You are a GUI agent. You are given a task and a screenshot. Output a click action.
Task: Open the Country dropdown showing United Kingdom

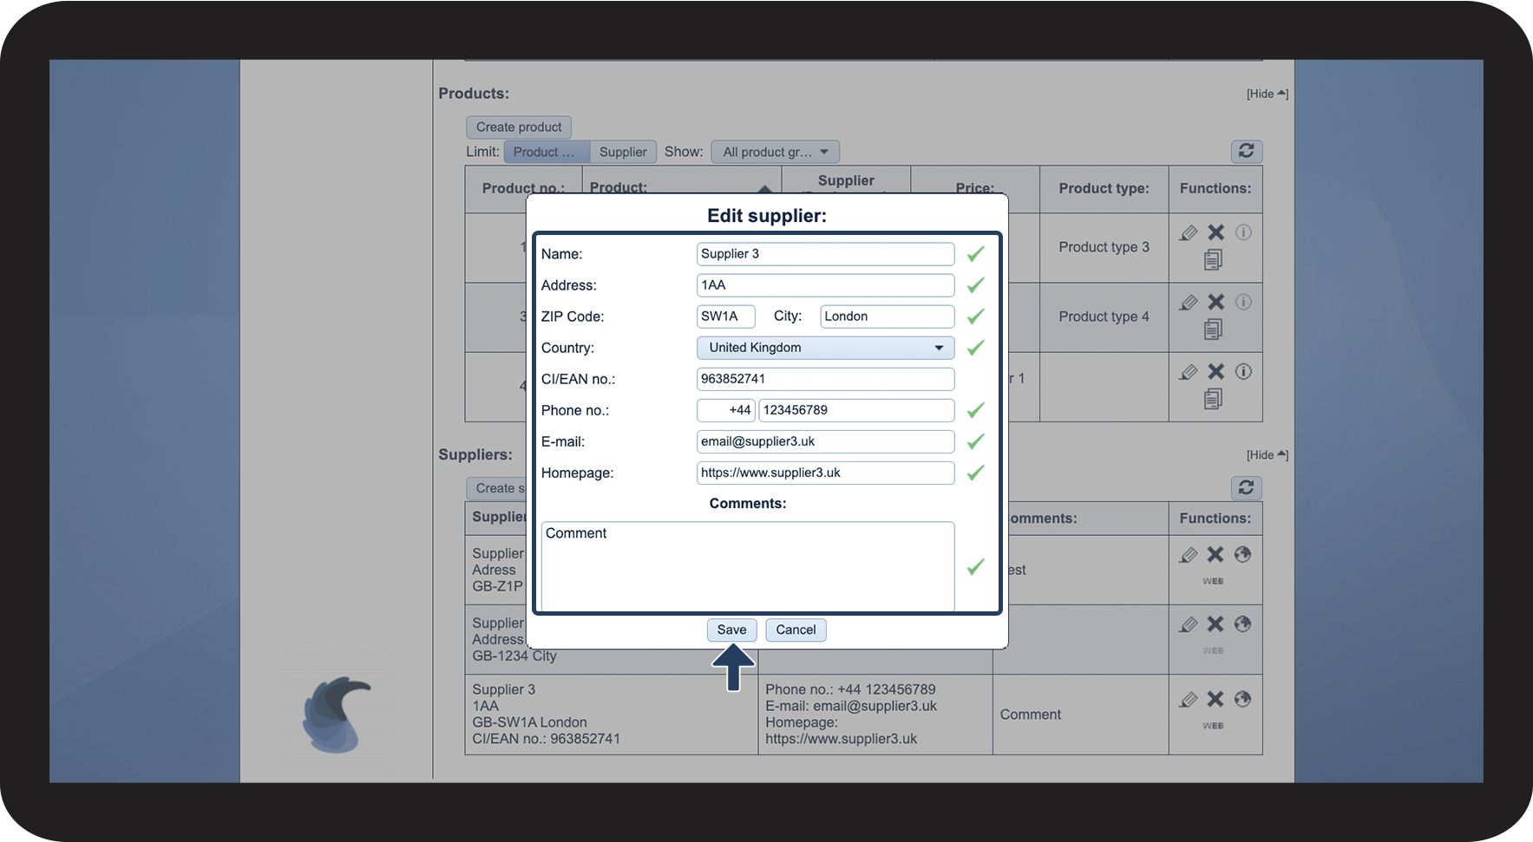[825, 348]
